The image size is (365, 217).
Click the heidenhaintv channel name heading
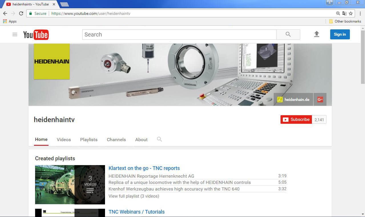point(54,120)
